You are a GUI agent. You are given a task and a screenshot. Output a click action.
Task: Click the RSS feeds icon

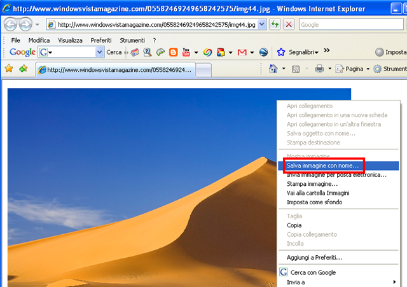(x=296, y=69)
